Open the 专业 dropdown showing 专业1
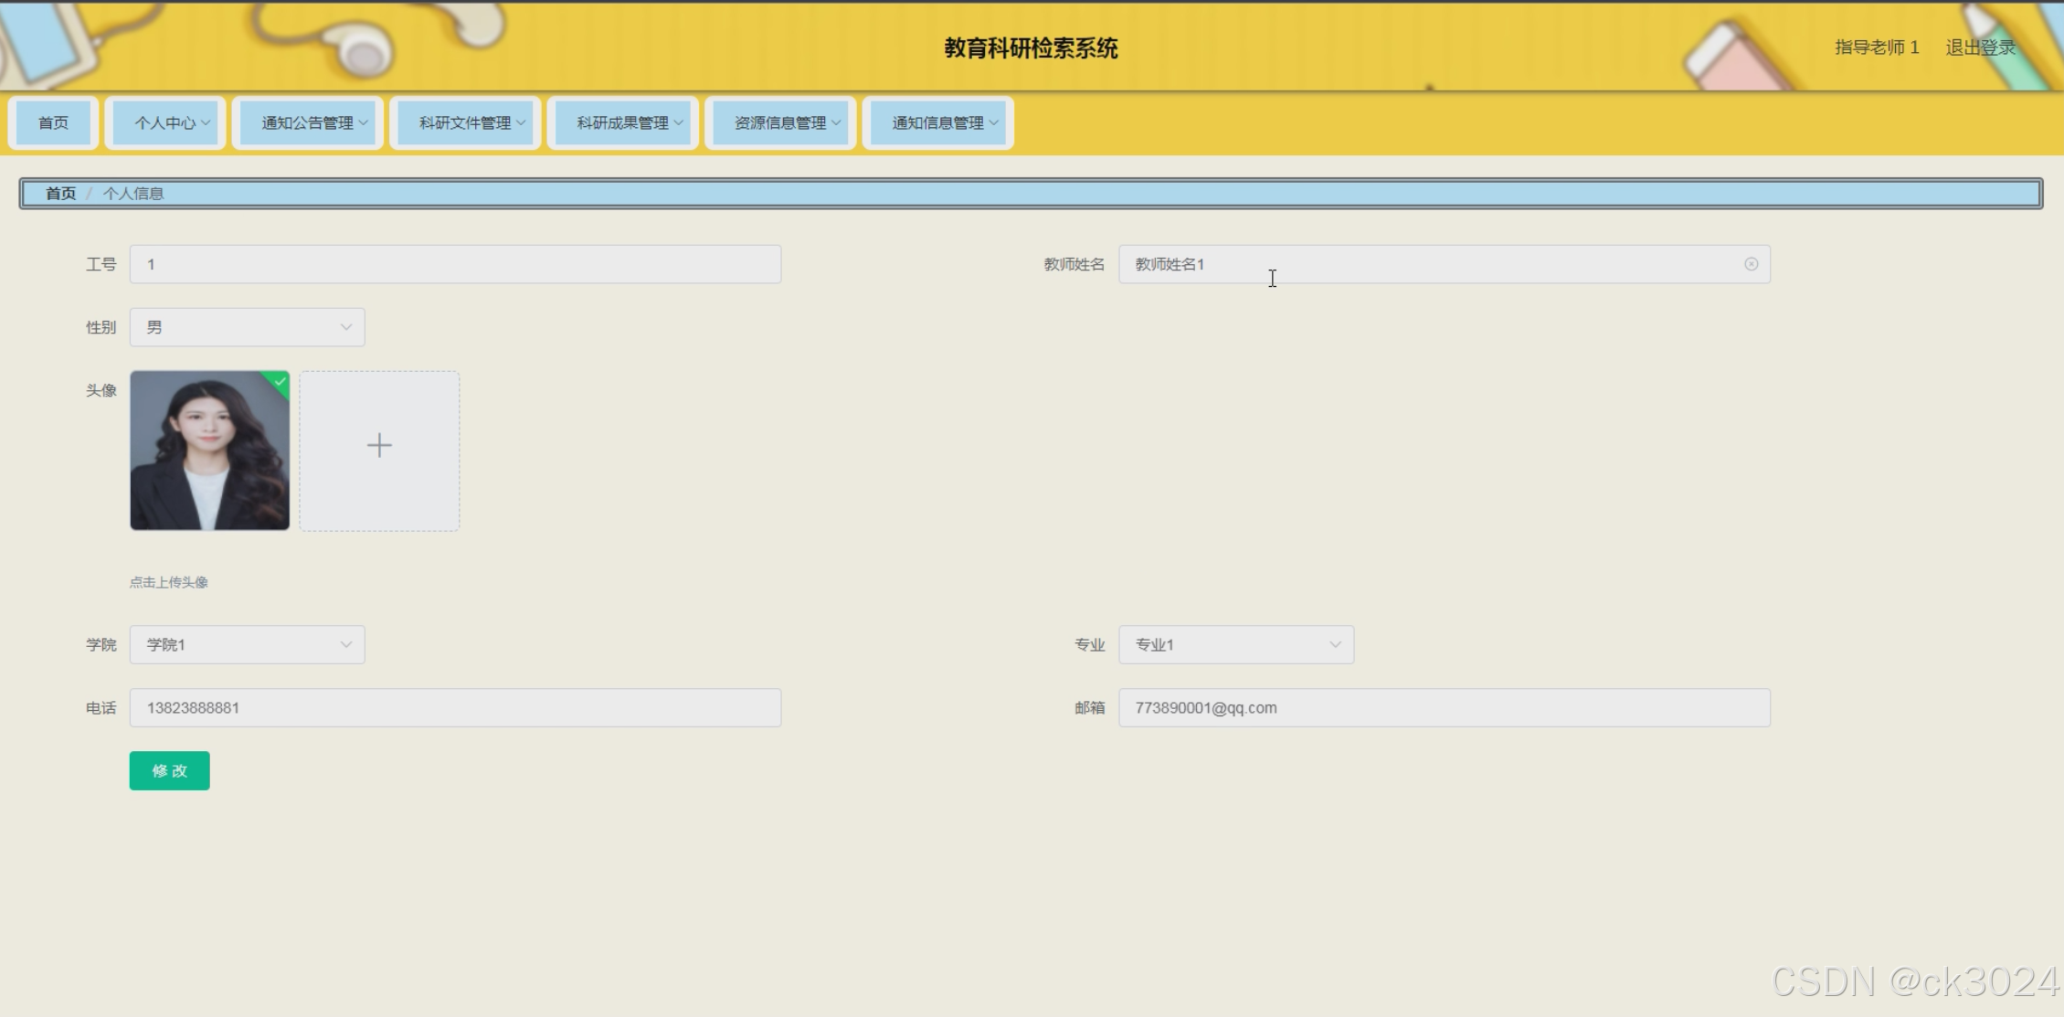Screen dimensions: 2064x1017 click(1236, 645)
